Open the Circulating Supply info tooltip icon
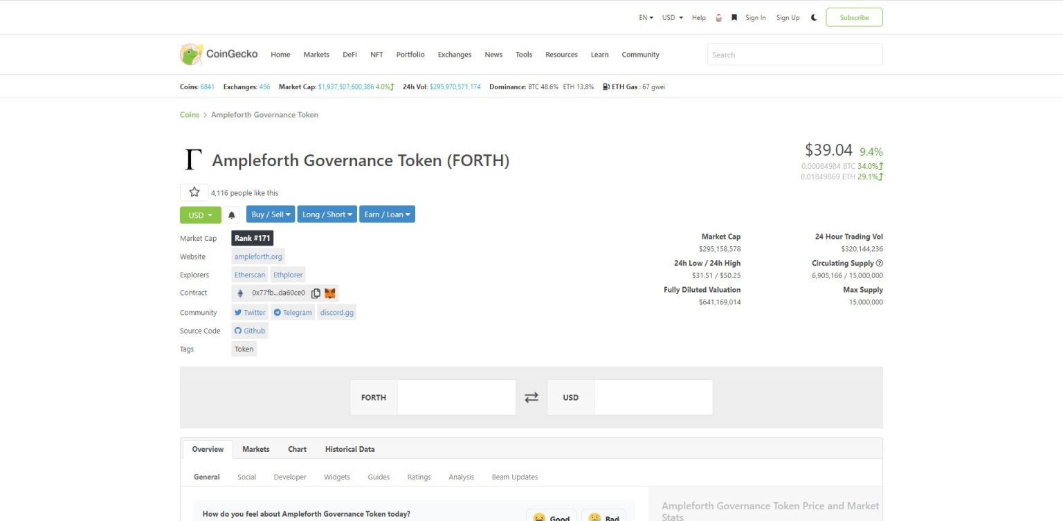Screen dimensions: 1063x521 point(879,263)
